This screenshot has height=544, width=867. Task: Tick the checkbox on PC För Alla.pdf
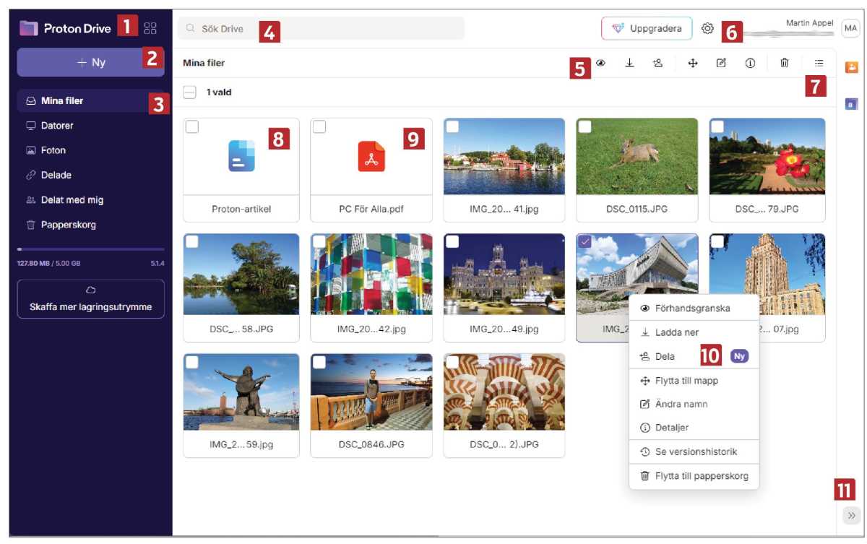319,127
